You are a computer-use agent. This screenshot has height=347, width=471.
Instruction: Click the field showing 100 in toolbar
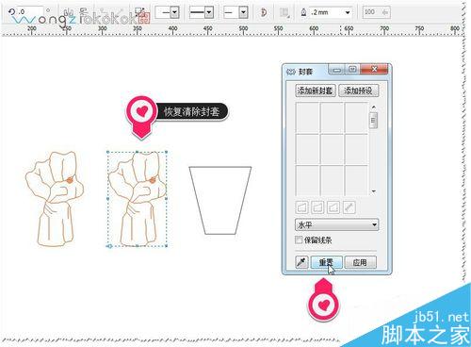pos(376,12)
